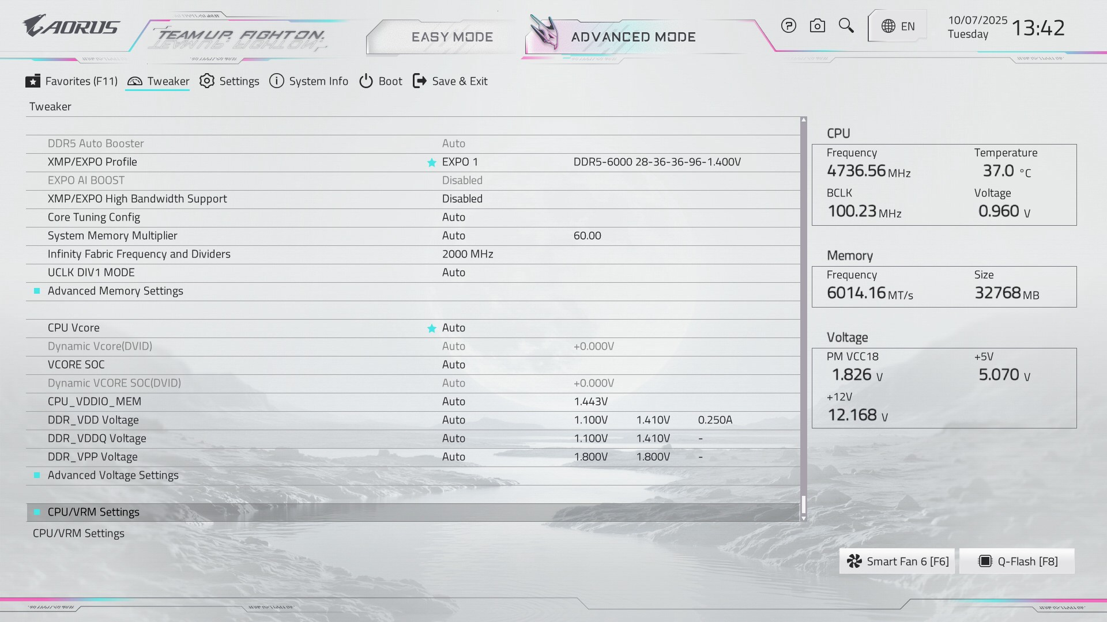Viewport: 1107px width, 622px height.
Task: Switch to Easy Mode
Action: pos(452,37)
